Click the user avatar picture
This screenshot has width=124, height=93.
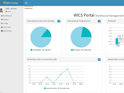(x=2, y=10)
